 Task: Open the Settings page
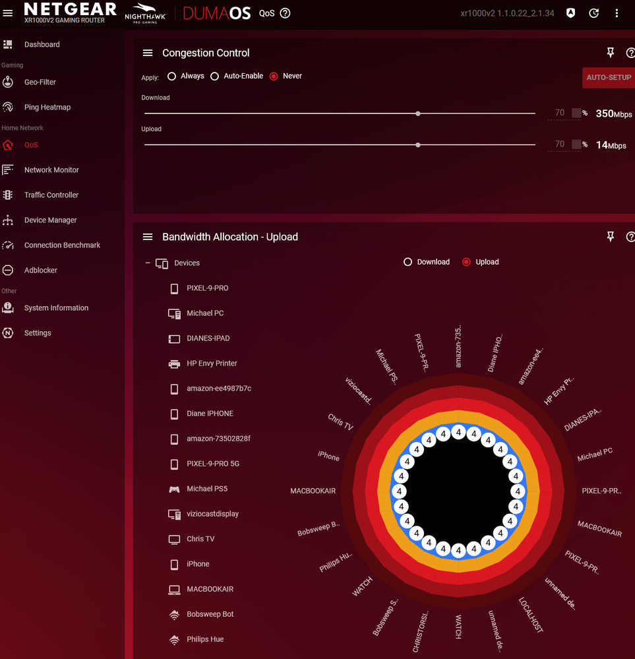[x=38, y=333]
